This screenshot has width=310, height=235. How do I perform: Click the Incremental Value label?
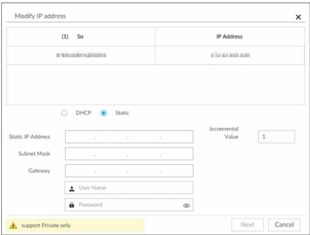coord(224,133)
